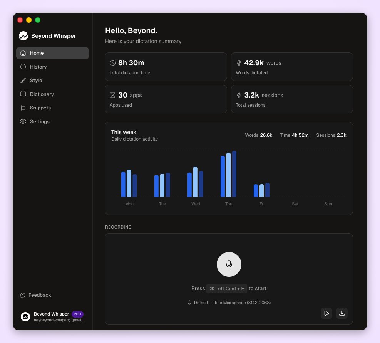Click the account avatar at bottom
This screenshot has width=380, height=343.
tap(25, 316)
